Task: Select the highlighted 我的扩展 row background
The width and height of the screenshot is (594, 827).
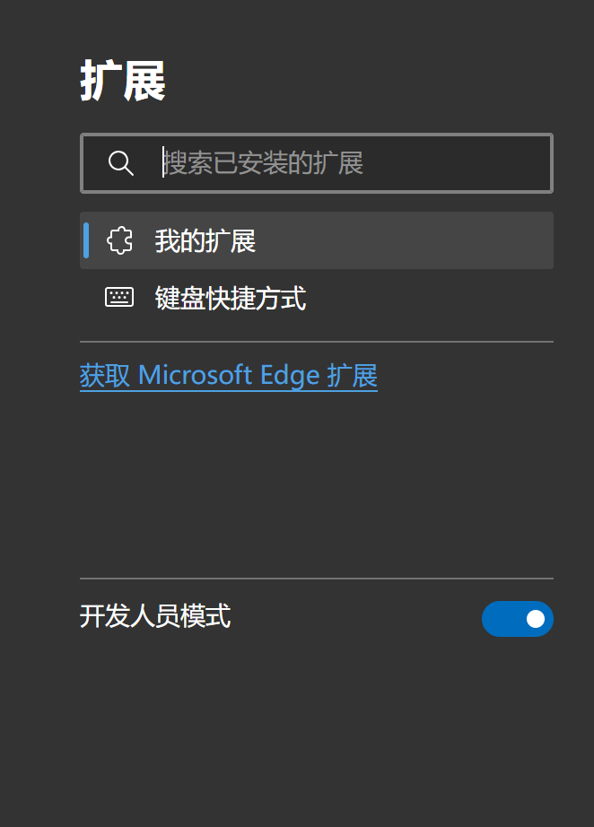Action: coord(404,240)
